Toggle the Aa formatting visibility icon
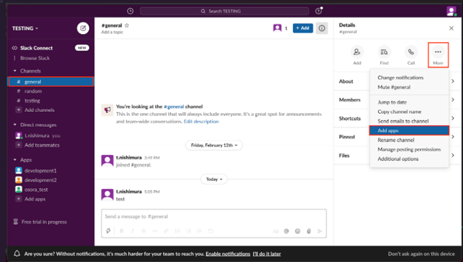 coord(276,231)
